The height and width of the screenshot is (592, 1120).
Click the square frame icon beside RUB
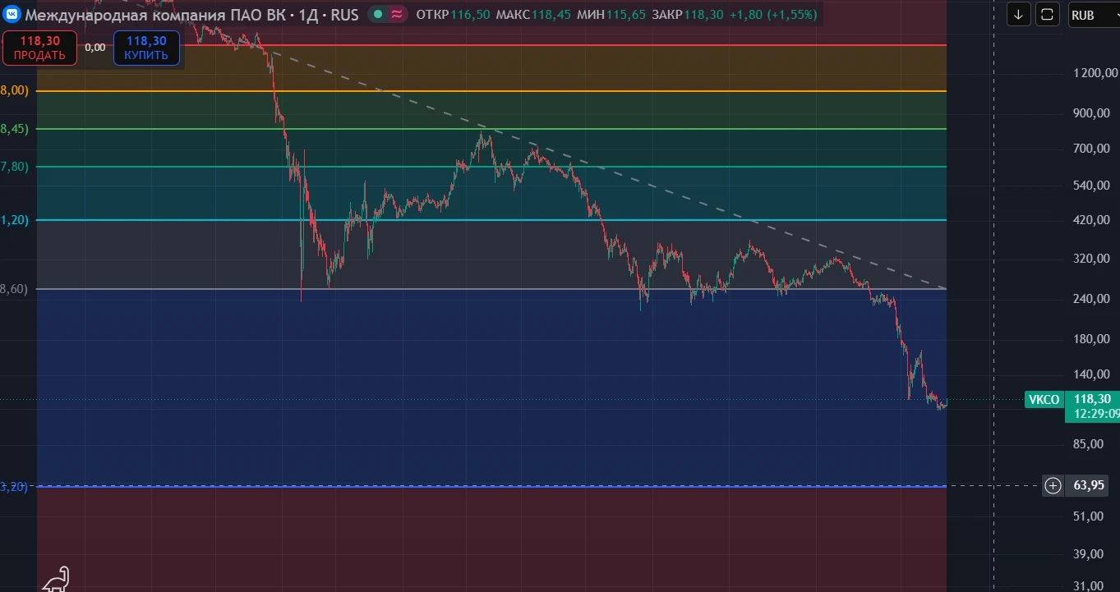pyautogui.click(x=1047, y=15)
